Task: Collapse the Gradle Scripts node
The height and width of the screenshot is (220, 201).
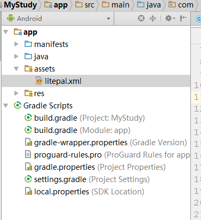Action: tap(6, 106)
